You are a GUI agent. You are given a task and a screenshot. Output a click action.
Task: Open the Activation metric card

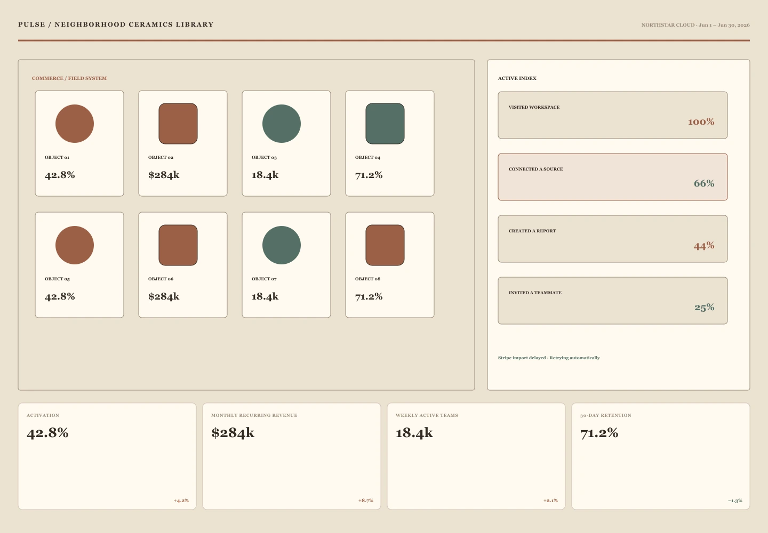click(x=107, y=456)
